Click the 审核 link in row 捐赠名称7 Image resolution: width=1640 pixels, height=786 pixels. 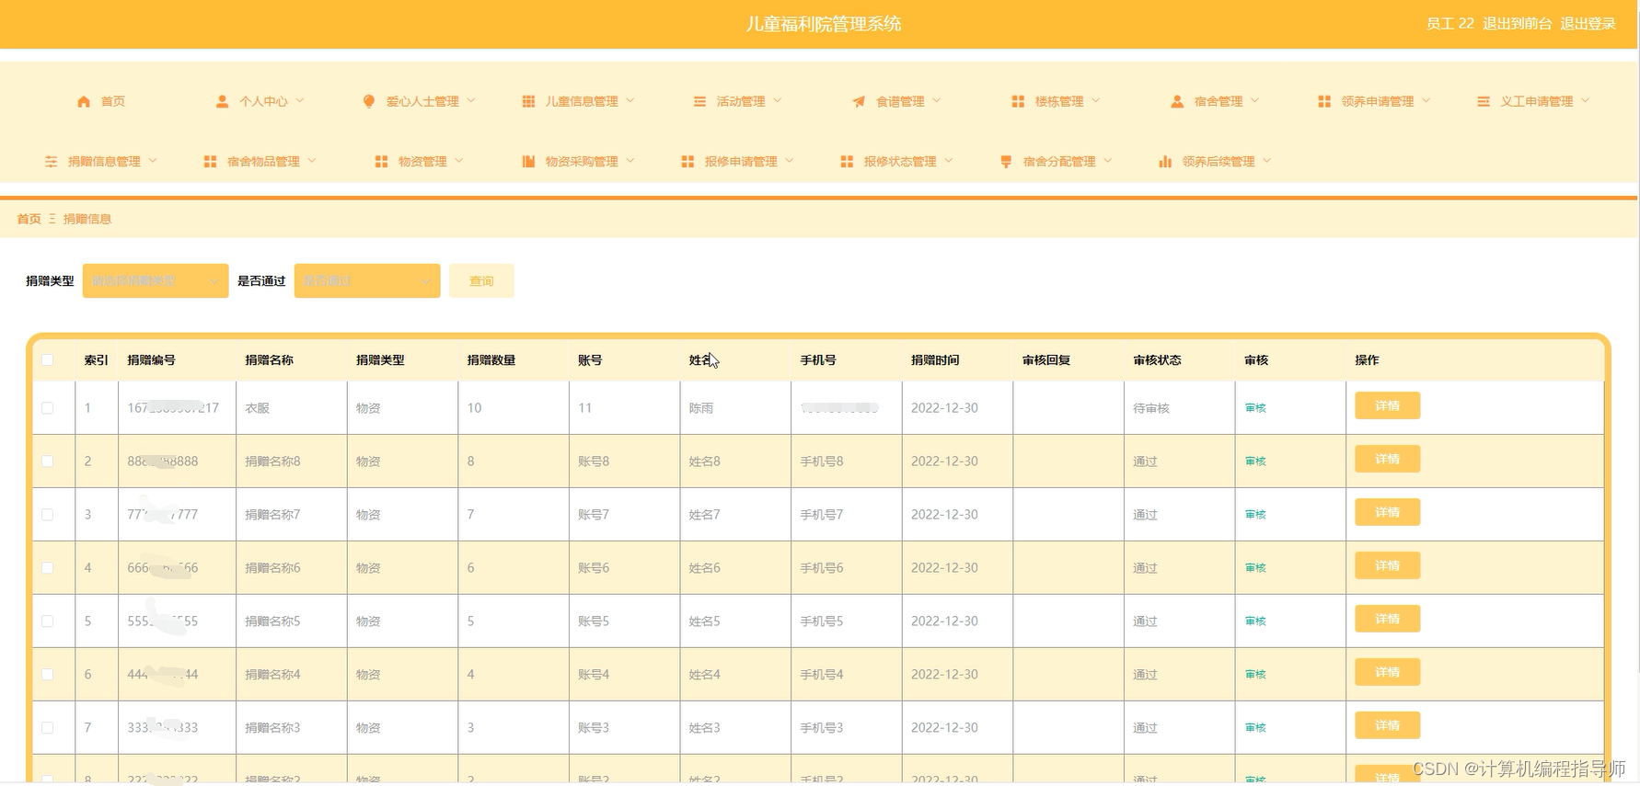1255,515
